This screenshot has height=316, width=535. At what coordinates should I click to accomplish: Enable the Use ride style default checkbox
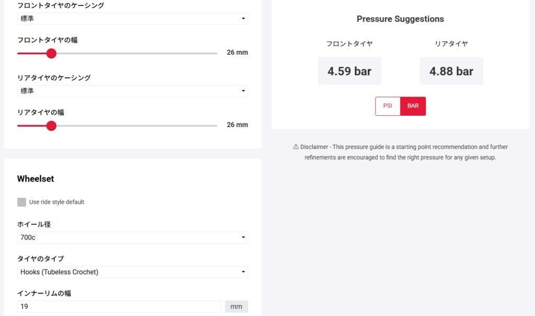point(21,202)
